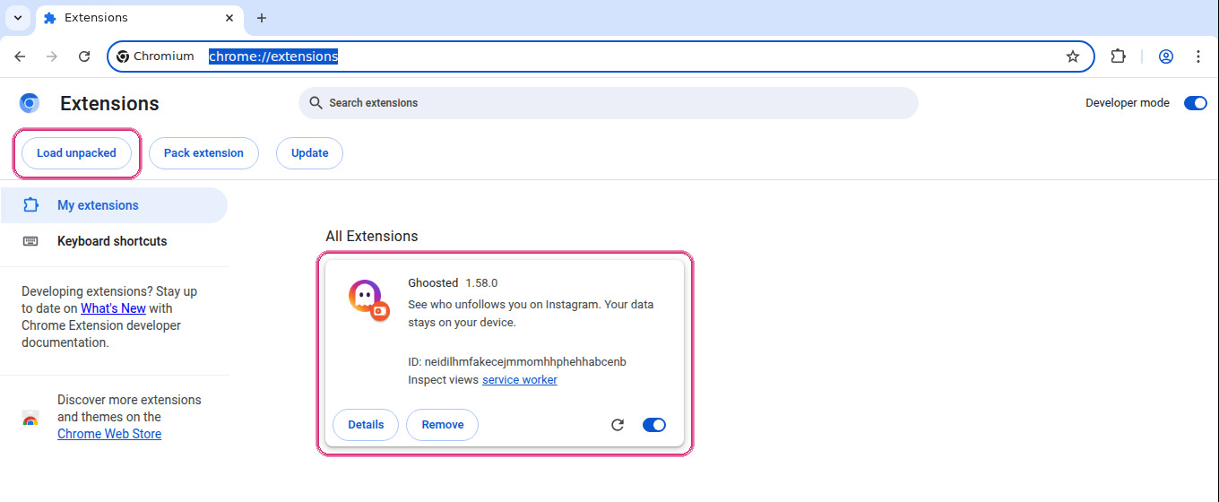
Task: Open the Chromium three-dot menu
Action: pos(1198,56)
